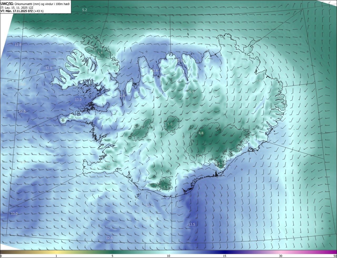The width and height of the screenshot is (337, 258).
Task: Click the 5.1 value on Mýrdalsjökull glacier
Action: [166, 187]
